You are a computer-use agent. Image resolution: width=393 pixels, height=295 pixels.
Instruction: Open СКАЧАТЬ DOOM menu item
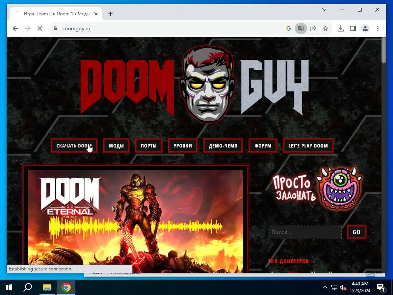point(74,146)
